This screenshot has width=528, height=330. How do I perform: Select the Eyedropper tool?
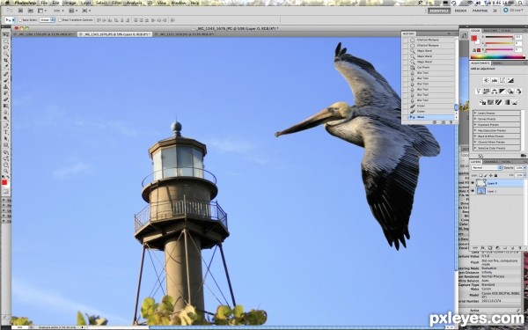point(7,66)
